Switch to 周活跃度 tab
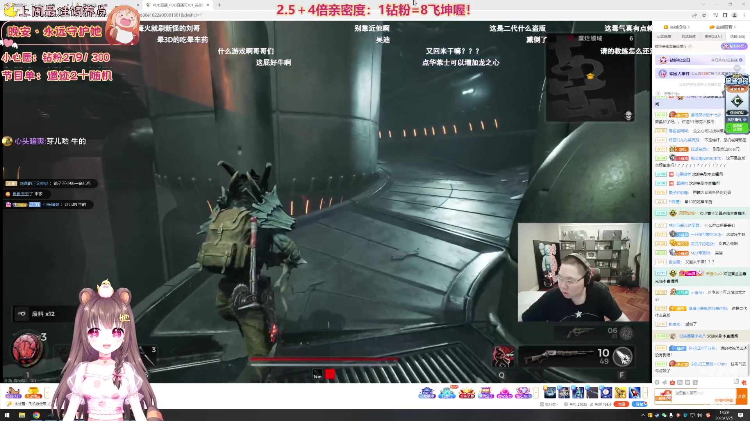The width and height of the screenshot is (750, 421). click(x=688, y=37)
